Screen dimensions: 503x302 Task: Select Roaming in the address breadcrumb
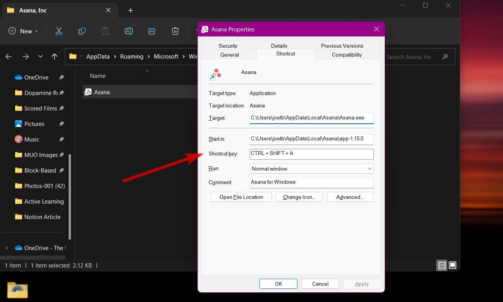131,57
